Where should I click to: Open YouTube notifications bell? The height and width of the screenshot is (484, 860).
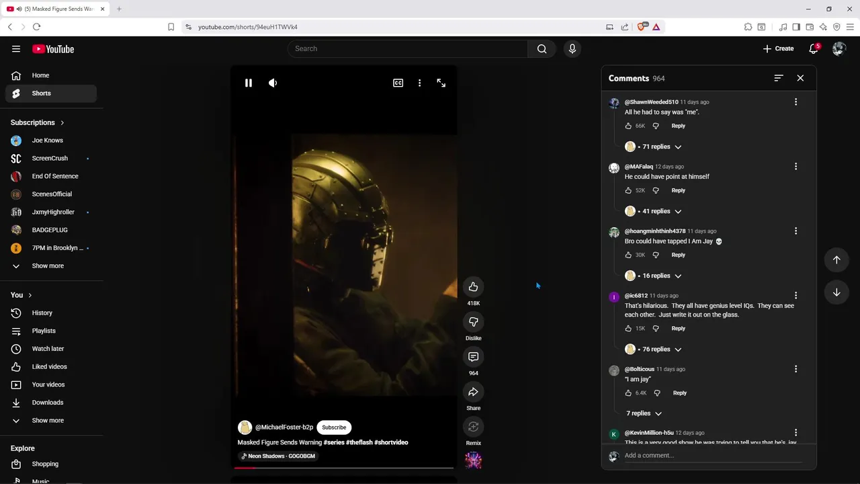click(814, 48)
